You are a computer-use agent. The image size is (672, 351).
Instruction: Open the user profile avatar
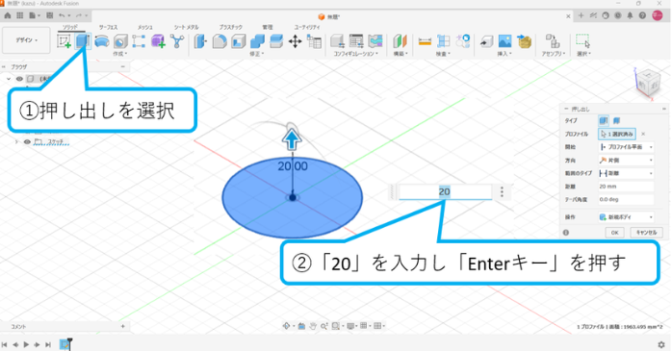(658, 15)
